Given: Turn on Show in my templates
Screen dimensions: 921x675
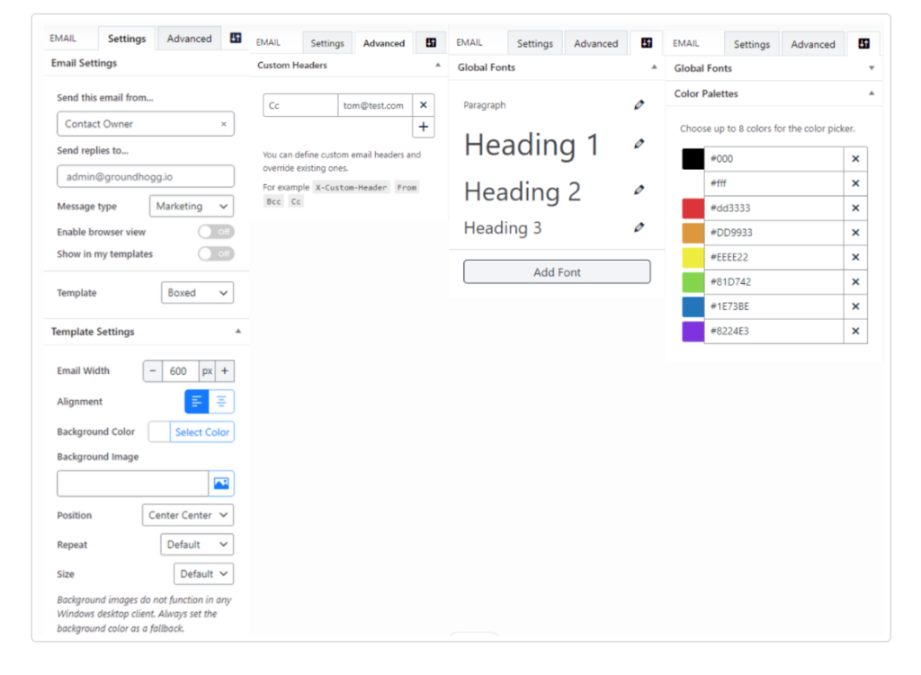Looking at the screenshot, I should (216, 254).
